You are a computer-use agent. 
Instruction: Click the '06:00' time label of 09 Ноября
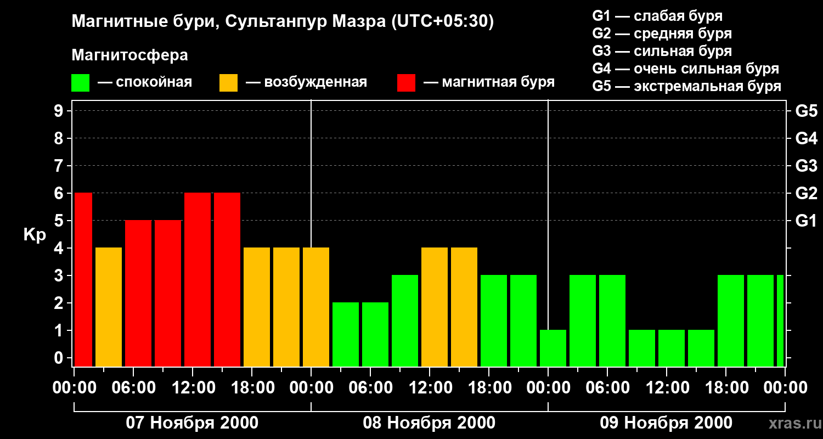coord(607,387)
